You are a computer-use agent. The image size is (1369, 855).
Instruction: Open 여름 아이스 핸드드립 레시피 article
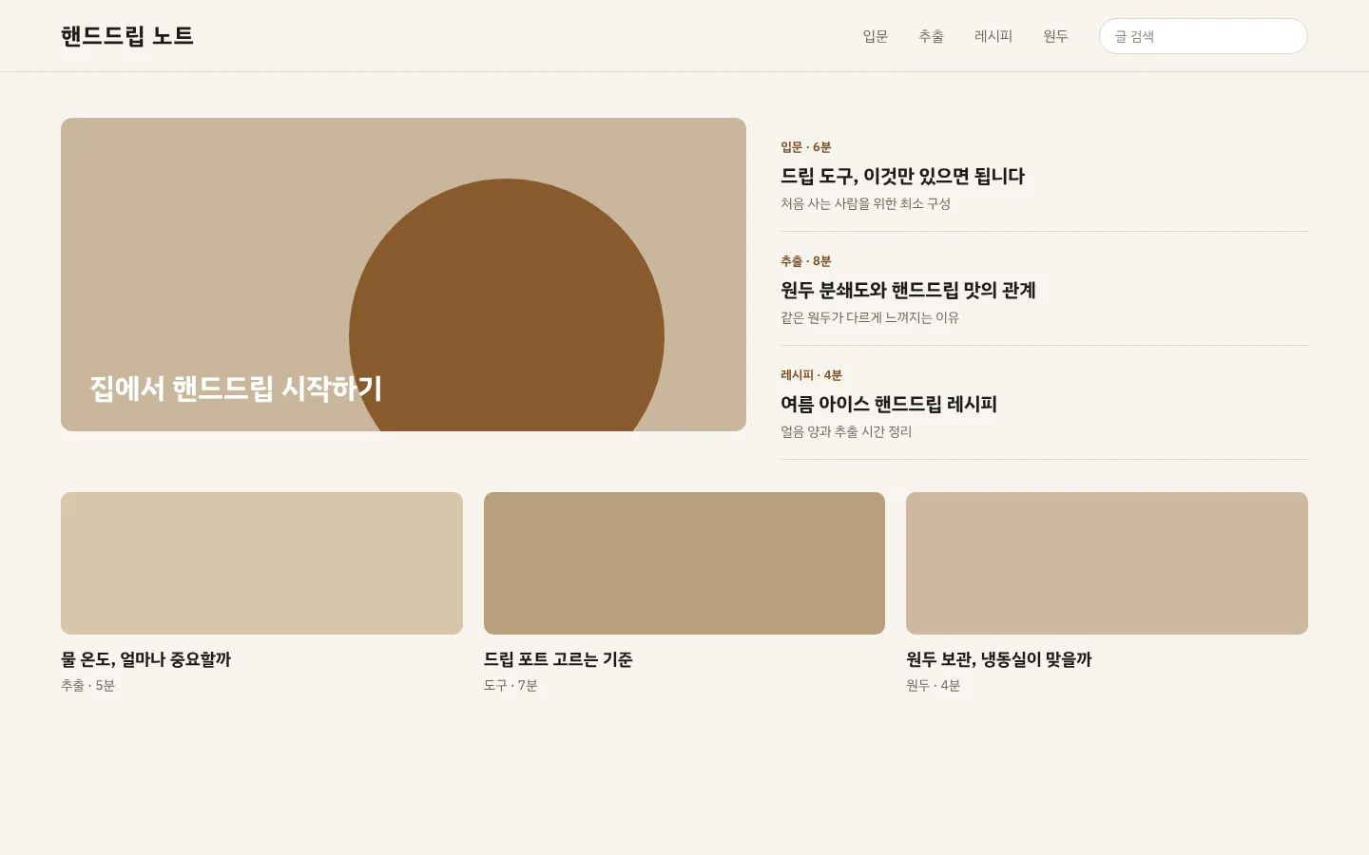point(889,404)
